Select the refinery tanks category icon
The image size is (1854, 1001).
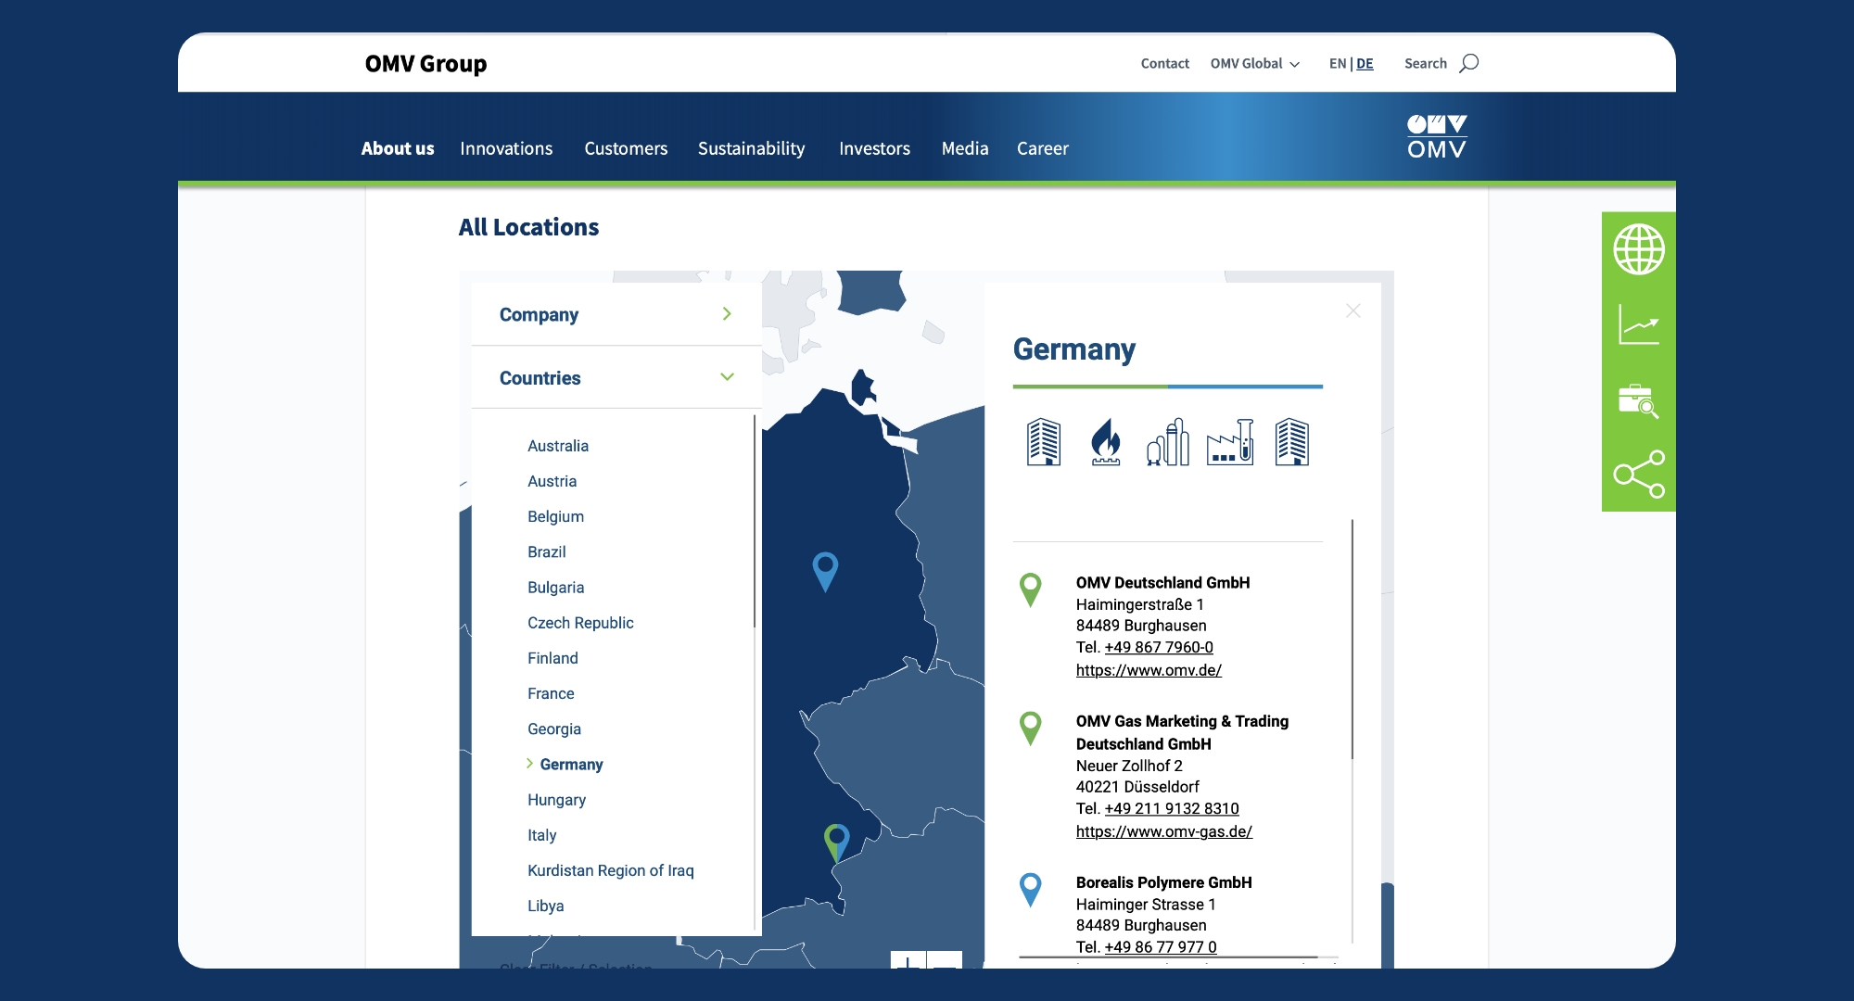click(1168, 441)
